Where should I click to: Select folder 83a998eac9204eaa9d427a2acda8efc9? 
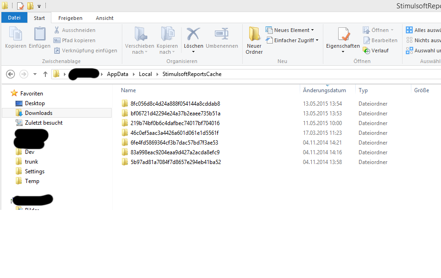click(175, 152)
